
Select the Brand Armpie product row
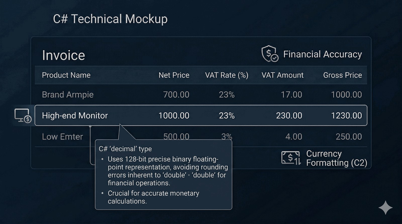click(68, 95)
